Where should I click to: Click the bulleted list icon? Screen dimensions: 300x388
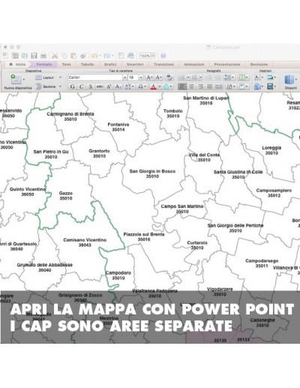point(182,77)
